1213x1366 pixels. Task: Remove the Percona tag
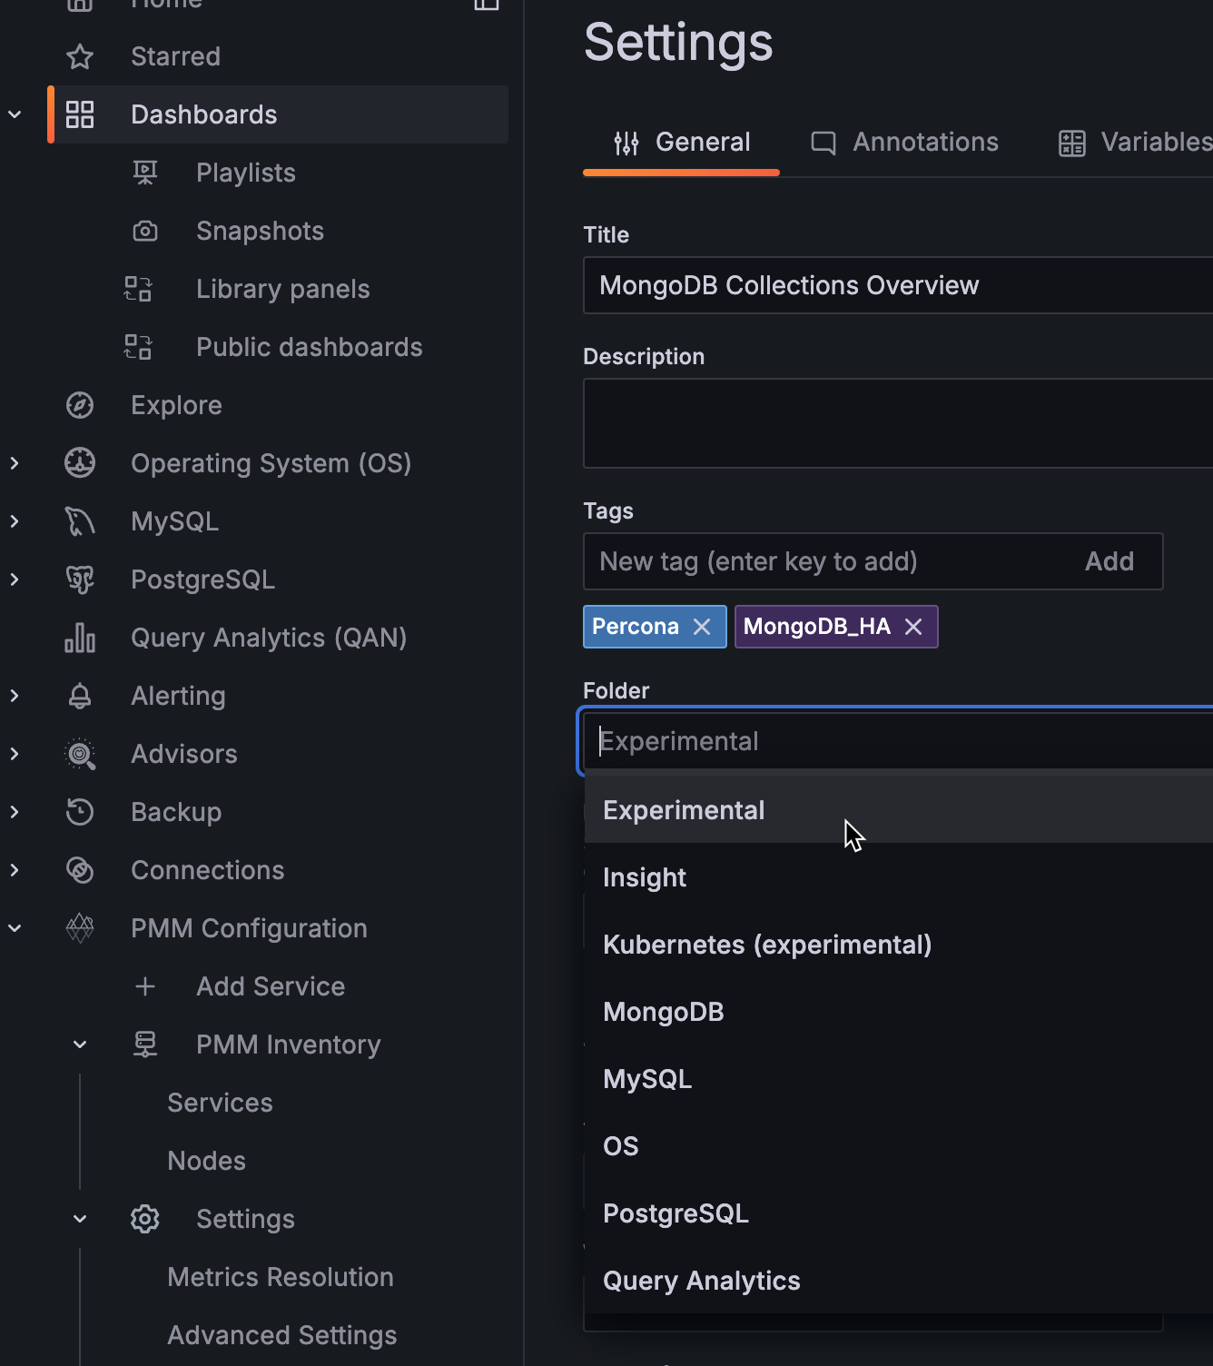[x=702, y=627]
